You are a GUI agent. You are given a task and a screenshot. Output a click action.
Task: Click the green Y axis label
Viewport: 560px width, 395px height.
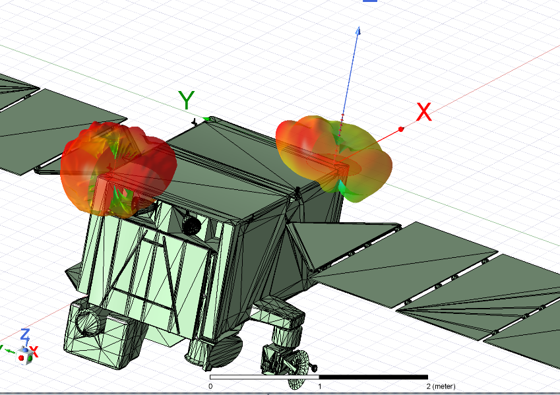pos(187,101)
